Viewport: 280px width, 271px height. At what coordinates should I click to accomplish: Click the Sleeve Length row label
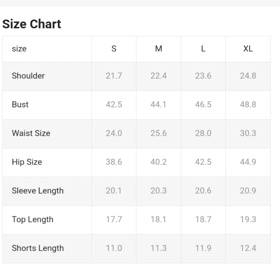[37, 191]
